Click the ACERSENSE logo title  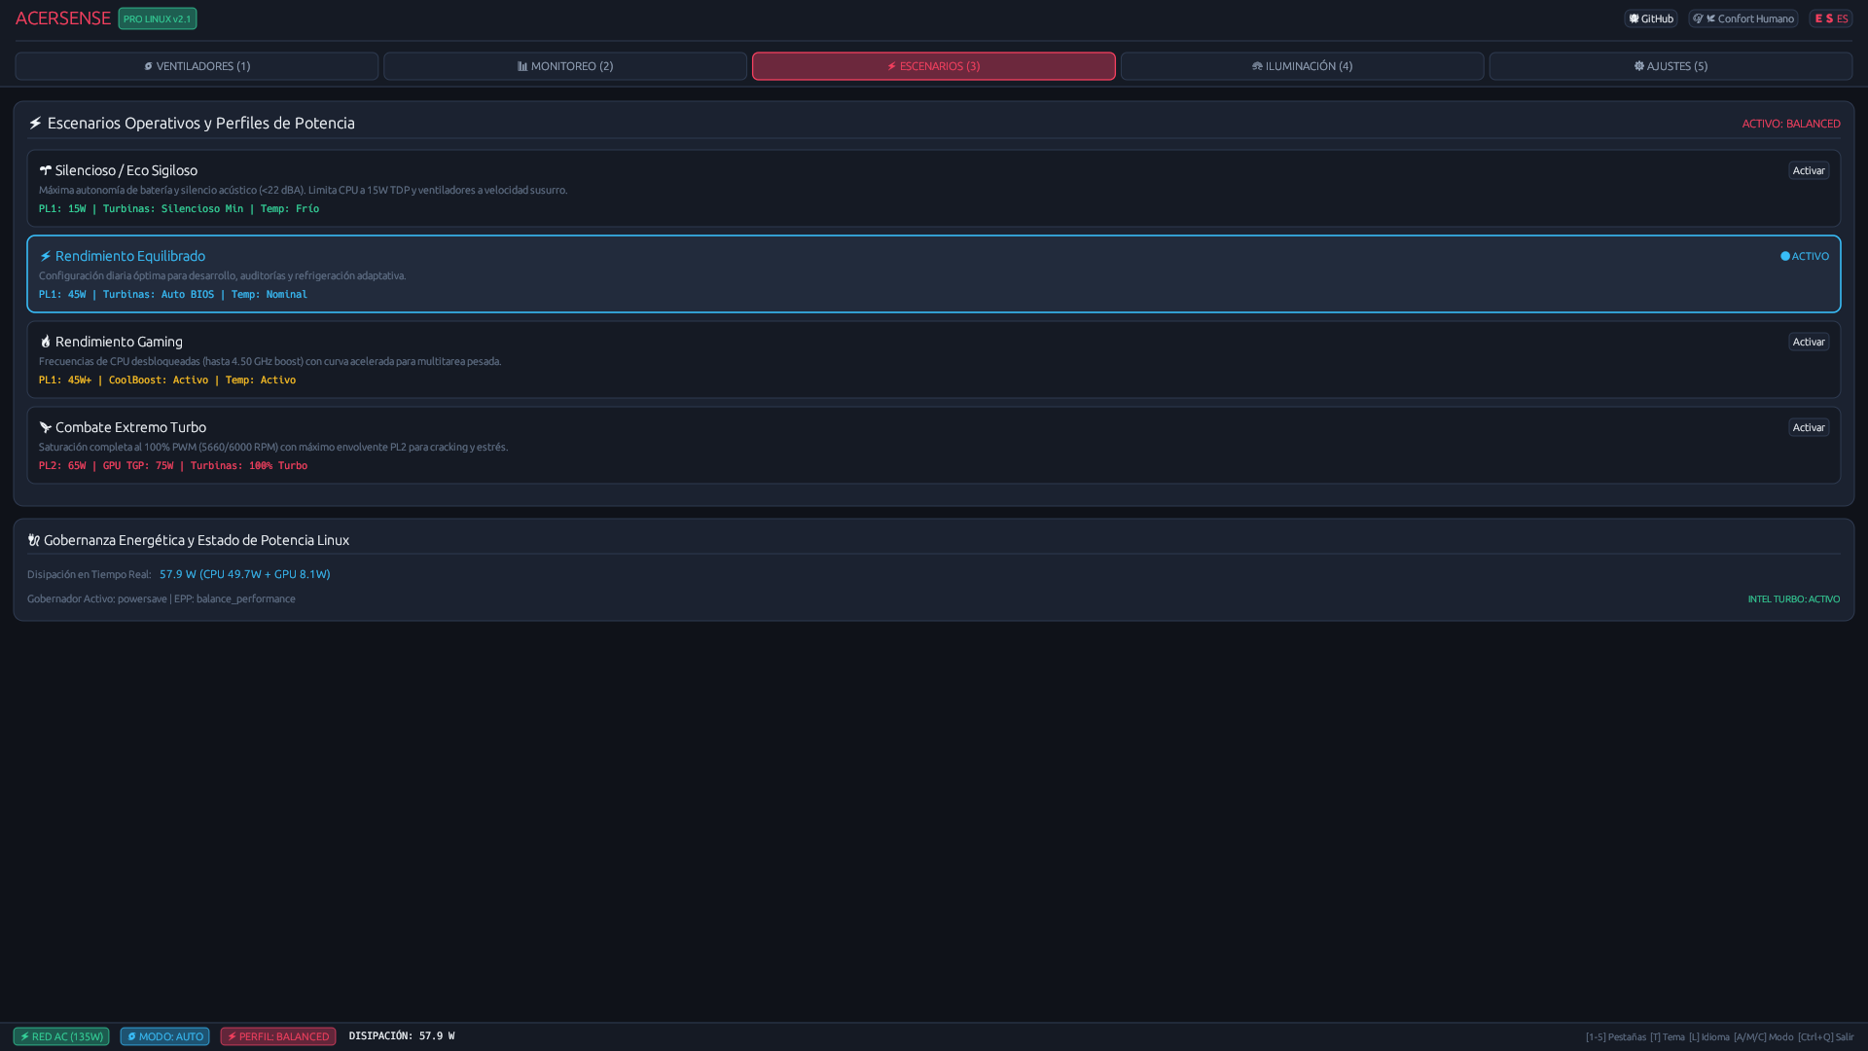(63, 18)
